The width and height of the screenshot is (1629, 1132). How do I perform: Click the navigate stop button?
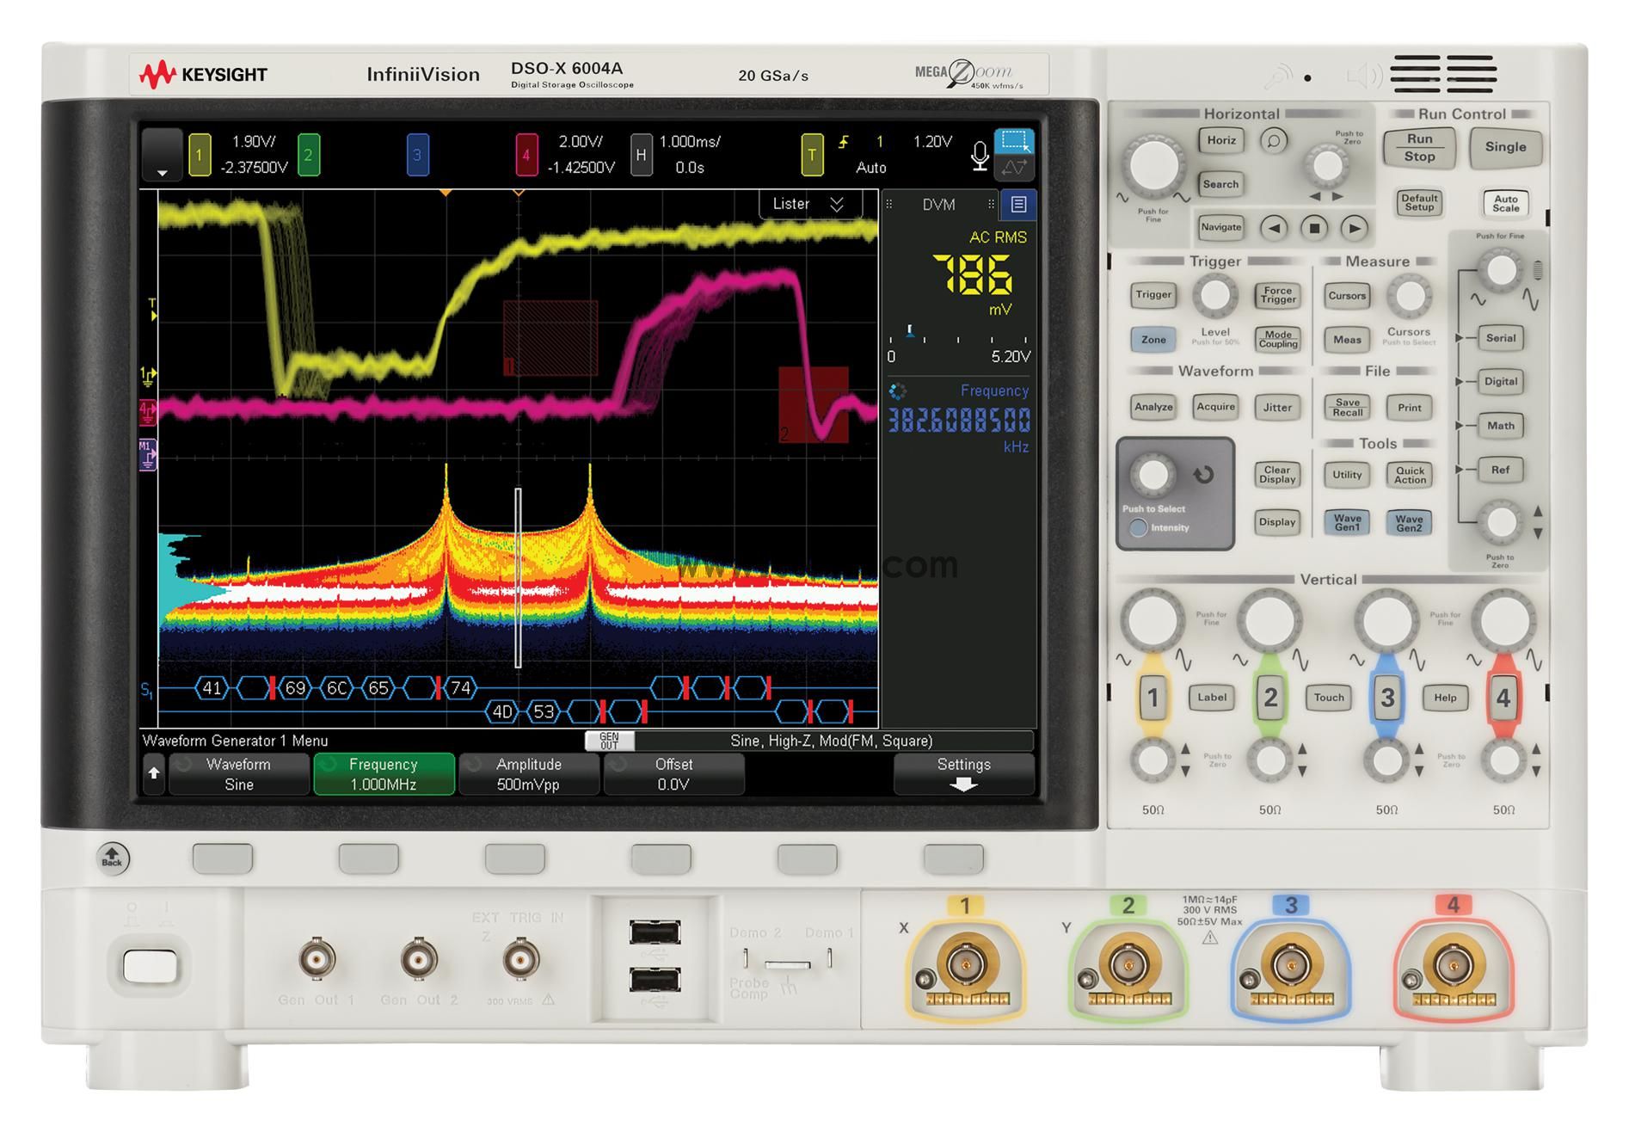(x=1313, y=228)
